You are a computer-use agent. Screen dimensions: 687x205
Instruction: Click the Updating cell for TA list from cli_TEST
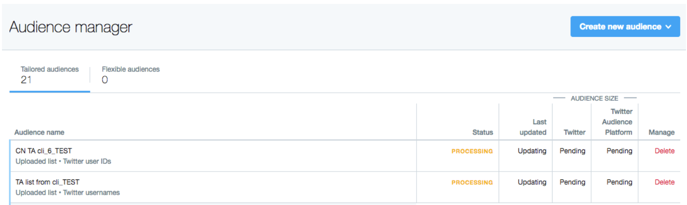pyautogui.click(x=532, y=182)
